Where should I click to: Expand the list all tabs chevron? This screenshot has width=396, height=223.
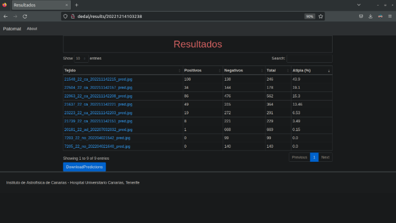(x=359, y=5)
